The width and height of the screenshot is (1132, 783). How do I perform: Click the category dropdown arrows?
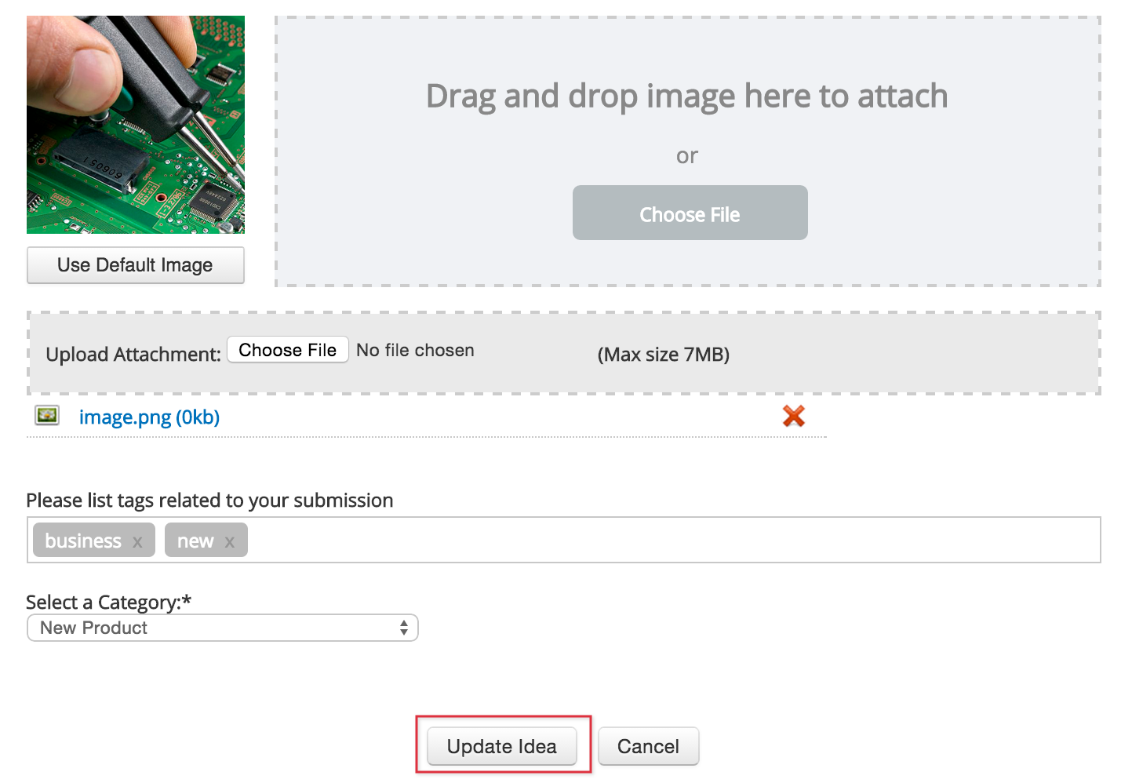coord(403,628)
